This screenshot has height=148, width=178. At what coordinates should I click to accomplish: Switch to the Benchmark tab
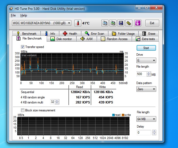[x=27, y=34]
